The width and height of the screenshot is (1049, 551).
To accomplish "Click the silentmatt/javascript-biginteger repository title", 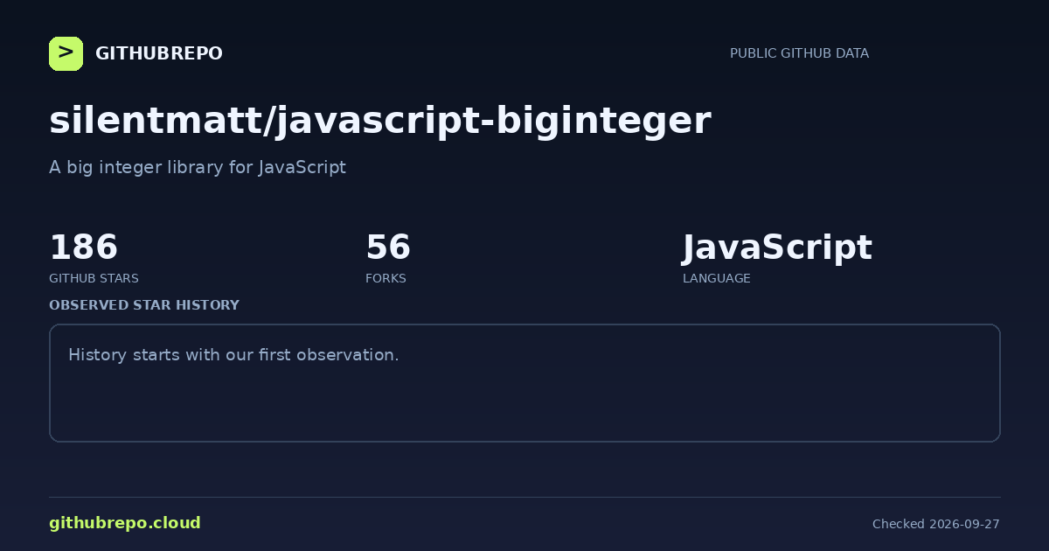I will 380,121.
